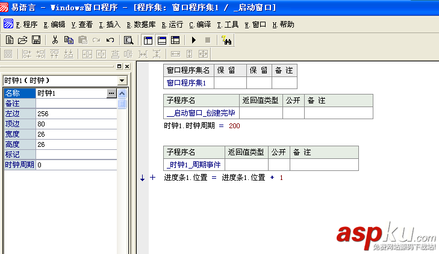Open the R.运行 menu
Viewport: 439px width, 254px height.
[x=172, y=25]
